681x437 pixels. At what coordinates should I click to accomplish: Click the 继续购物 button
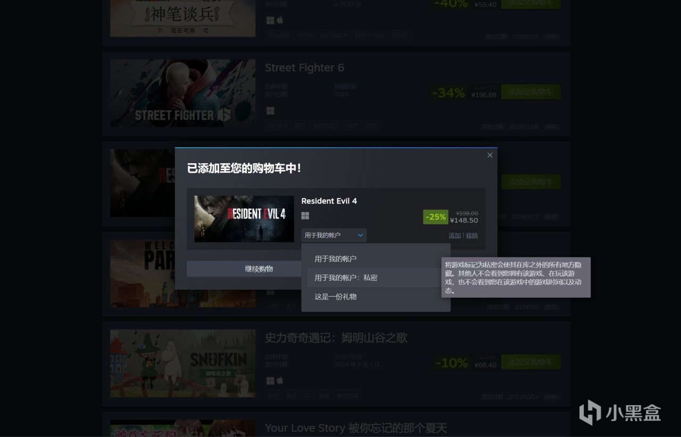tap(259, 269)
